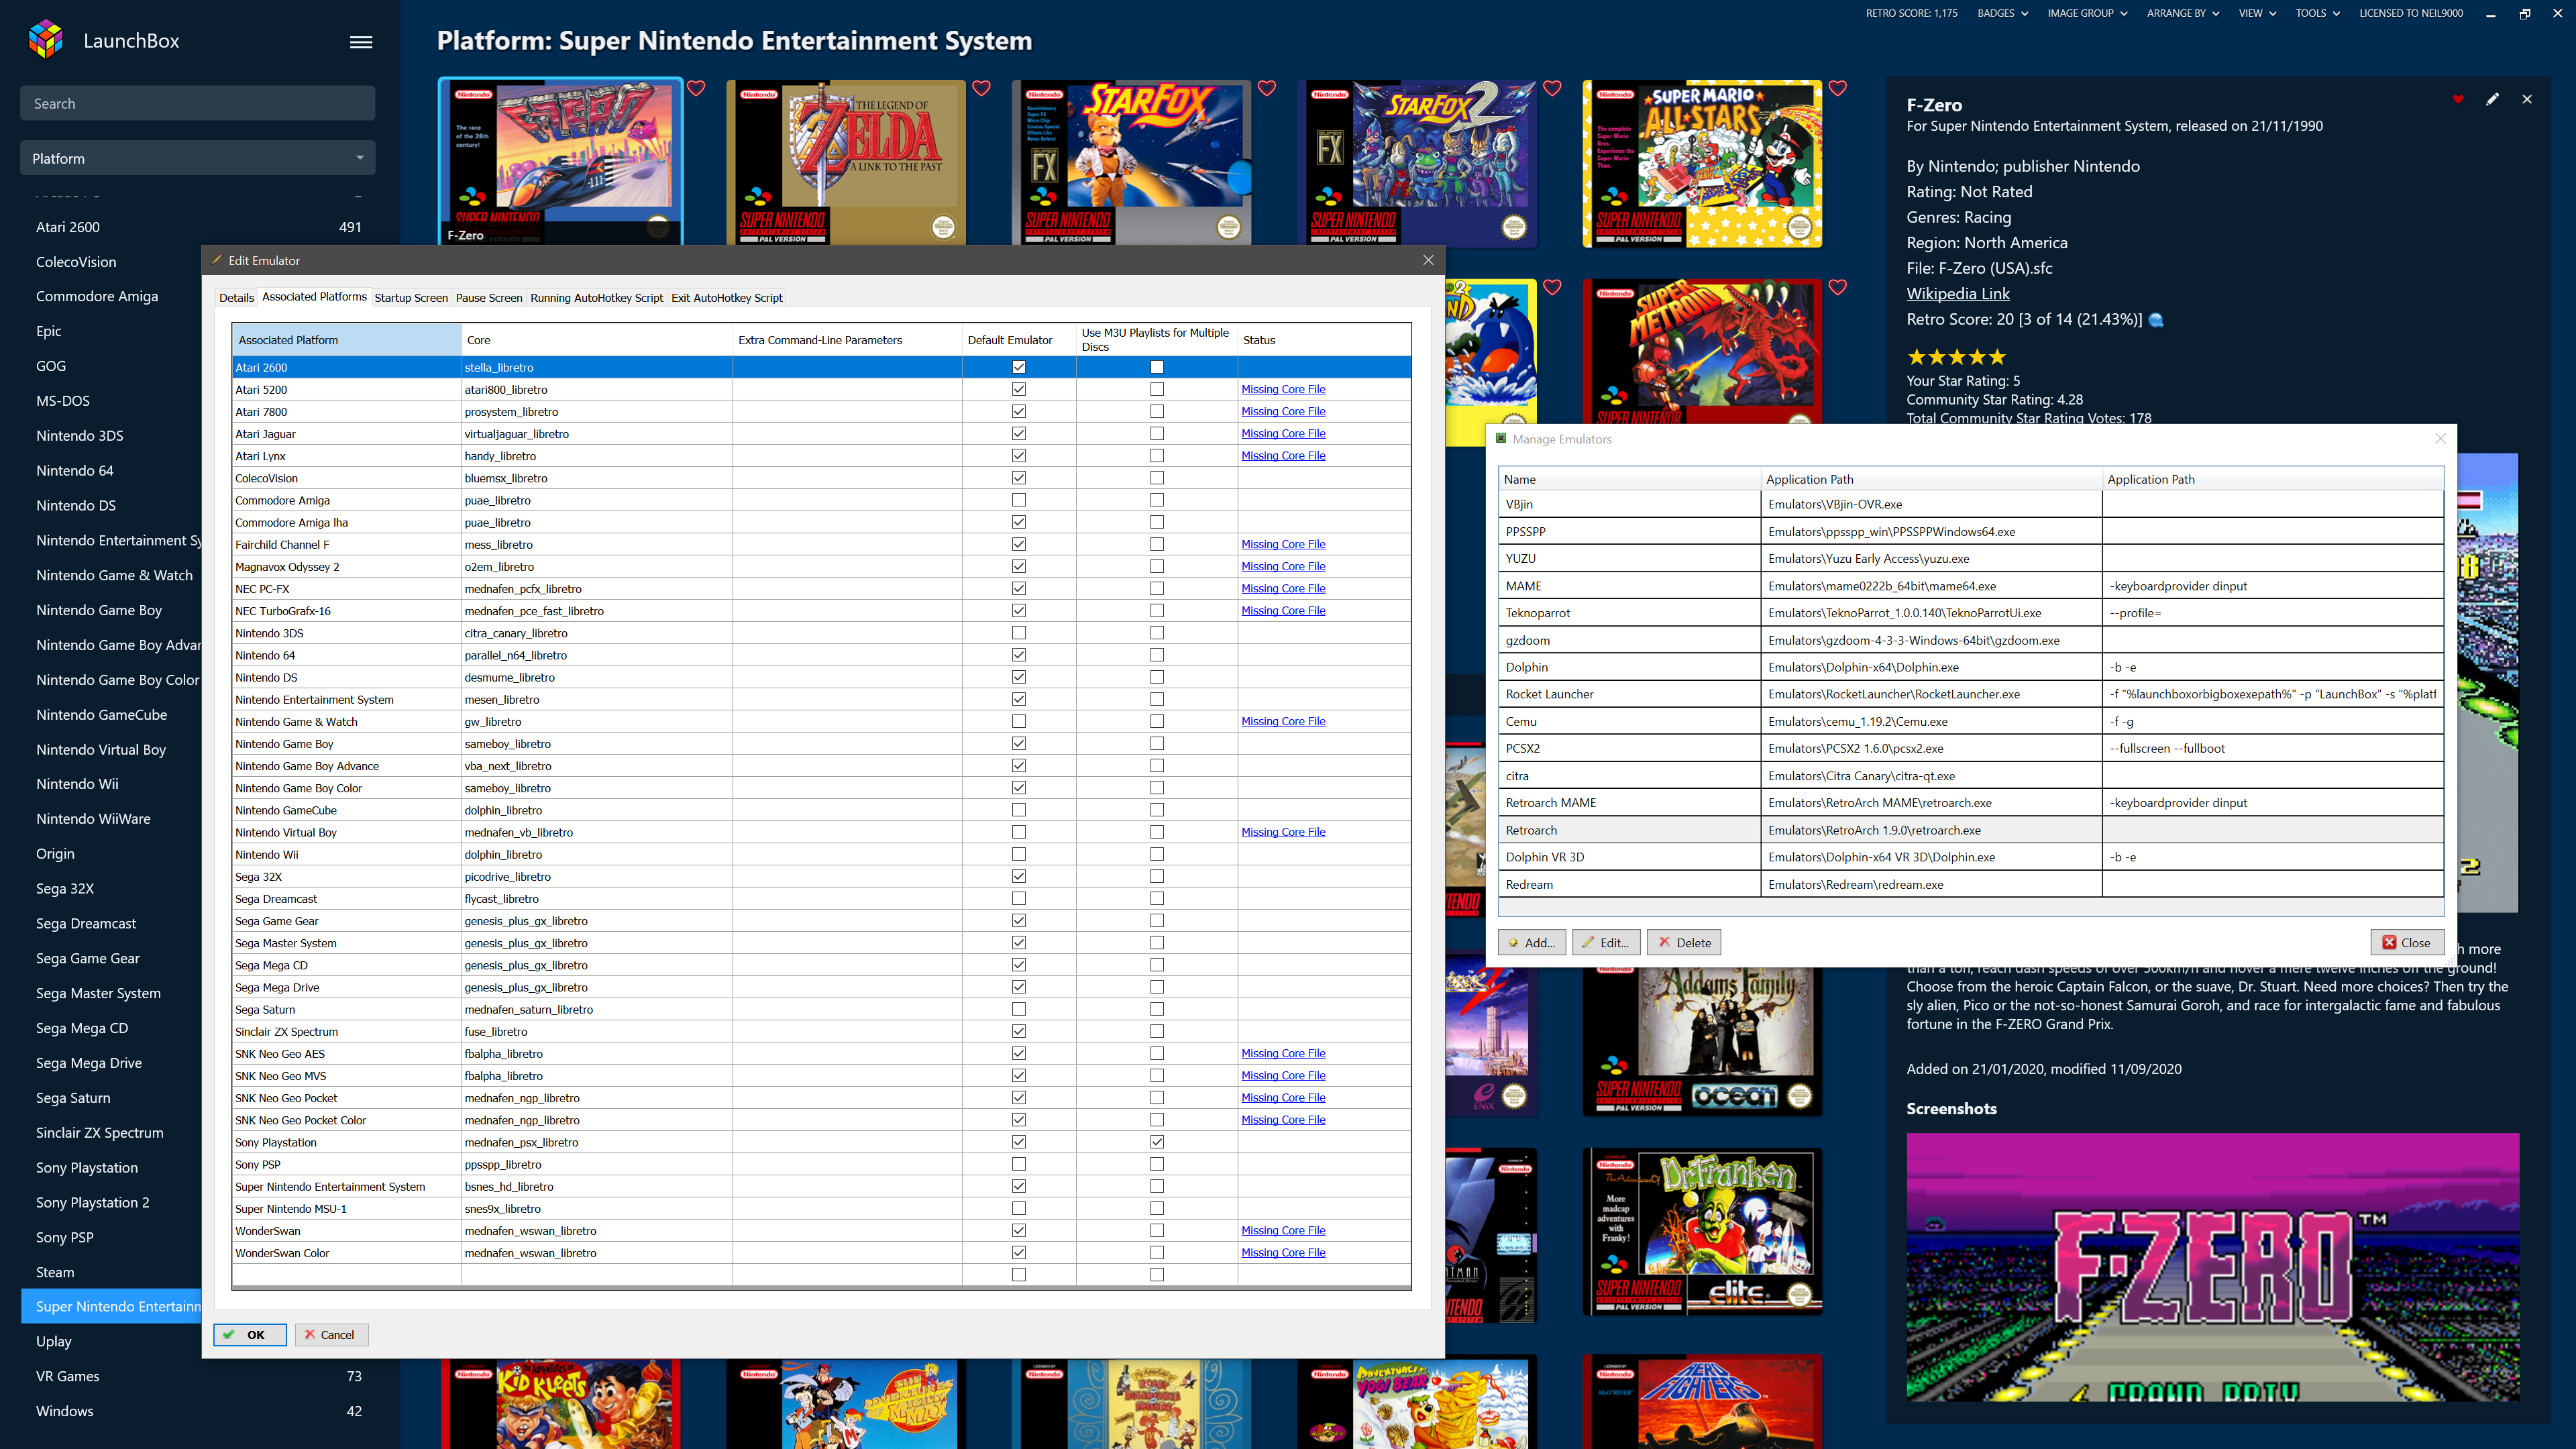Click the red heart in F-Zero details panel
Image resolution: width=2576 pixels, height=1449 pixels.
click(2458, 99)
